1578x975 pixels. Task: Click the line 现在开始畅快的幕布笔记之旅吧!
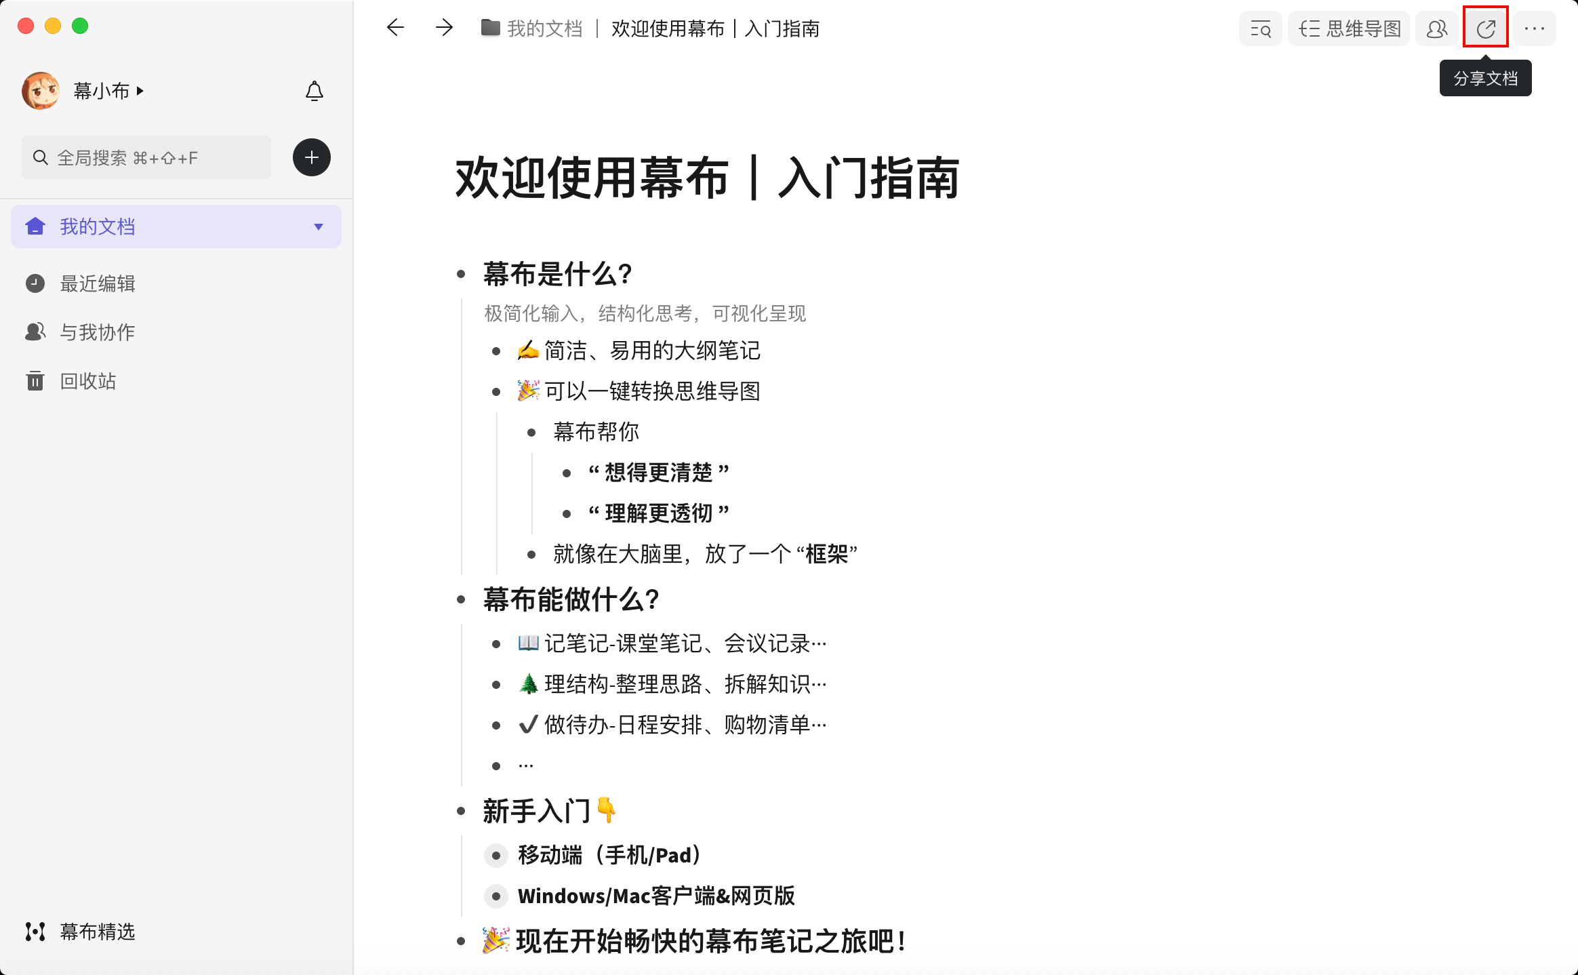[x=695, y=942]
